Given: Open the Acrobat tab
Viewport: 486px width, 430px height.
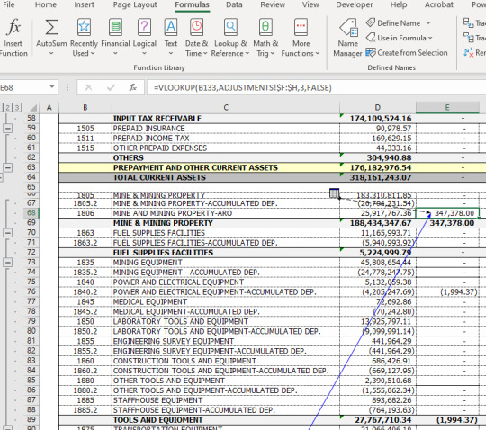Looking at the screenshot, I should 439,4.
